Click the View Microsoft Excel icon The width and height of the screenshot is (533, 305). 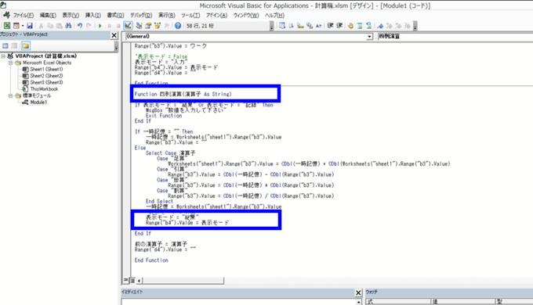tap(7, 26)
